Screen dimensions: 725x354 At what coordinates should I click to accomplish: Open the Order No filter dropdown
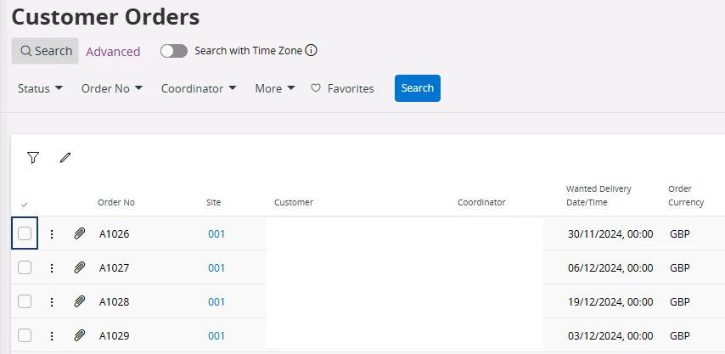[112, 88]
